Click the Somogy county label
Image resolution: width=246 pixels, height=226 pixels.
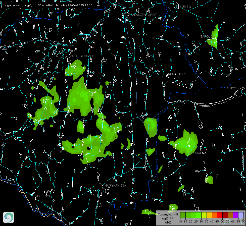click(157, 165)
